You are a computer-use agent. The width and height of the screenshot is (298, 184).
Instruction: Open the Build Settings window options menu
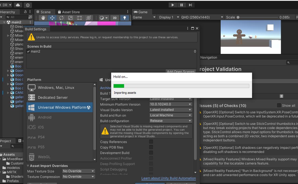188,28
